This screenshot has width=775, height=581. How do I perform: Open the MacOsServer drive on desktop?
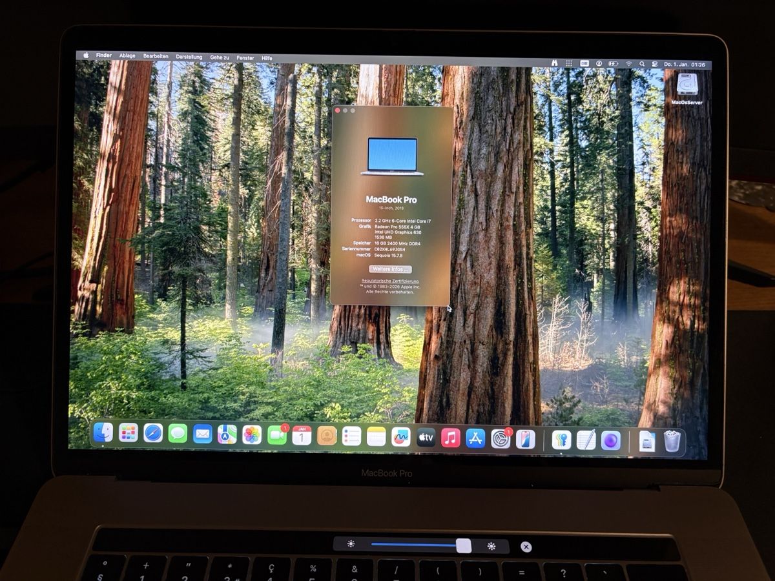[687, 89]
